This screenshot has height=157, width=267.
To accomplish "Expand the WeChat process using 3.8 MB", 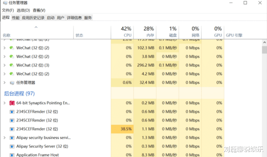I will [5, 56].
